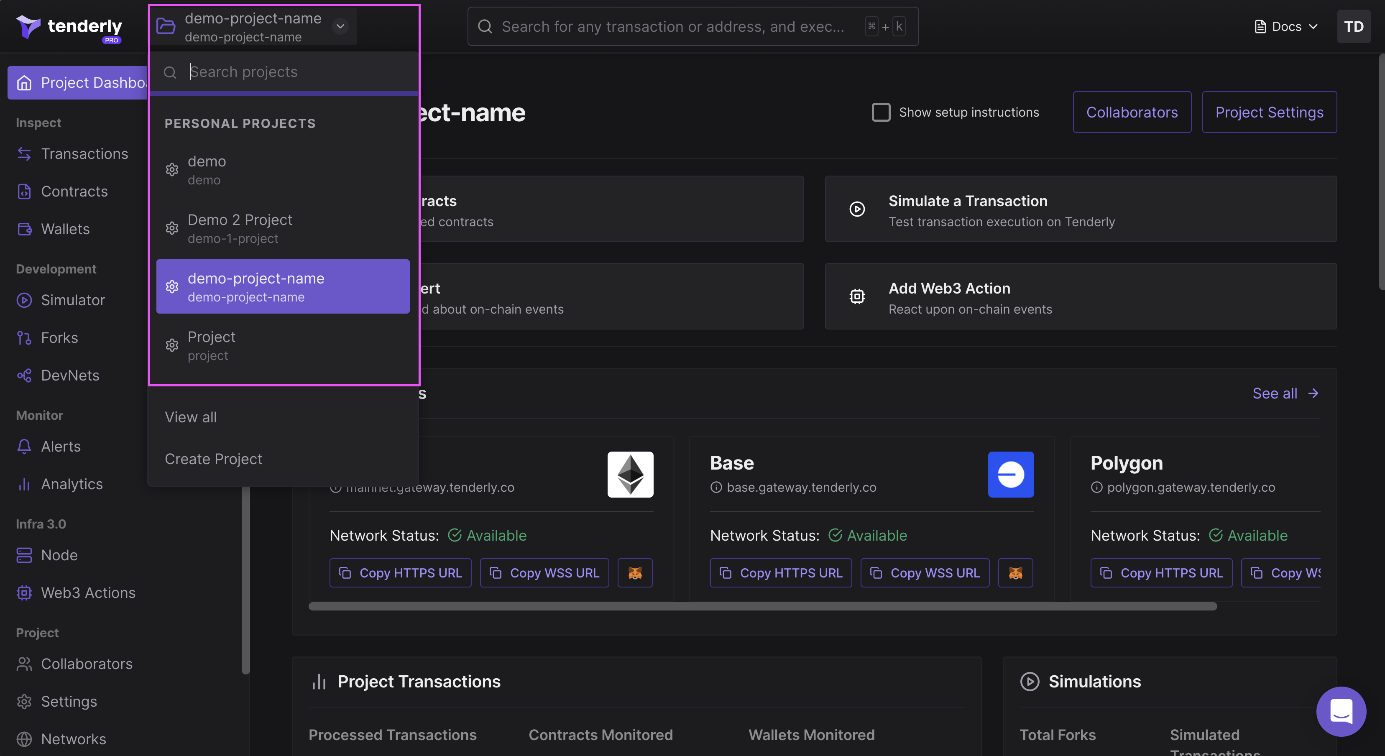This screenshot has width=1385, height=756.
Task: Open Project Settings button
Action: point(1270,112)
